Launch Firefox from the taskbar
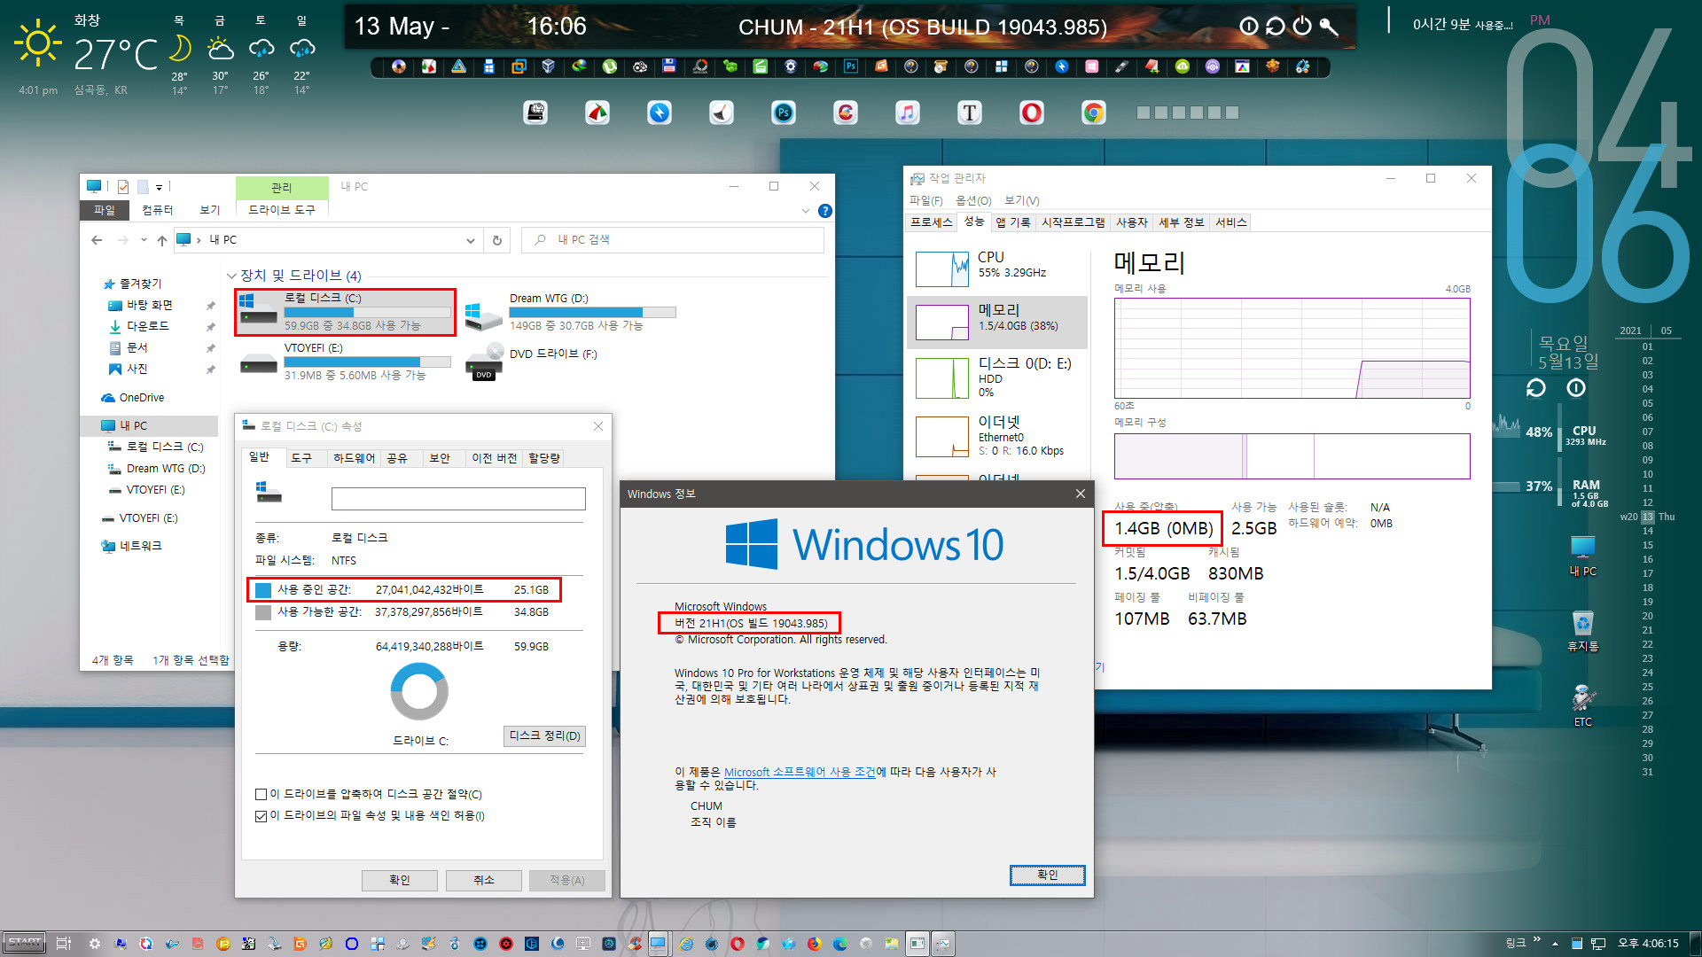Viewport: 1702px width, 957px height. click(x=815, y=944)
